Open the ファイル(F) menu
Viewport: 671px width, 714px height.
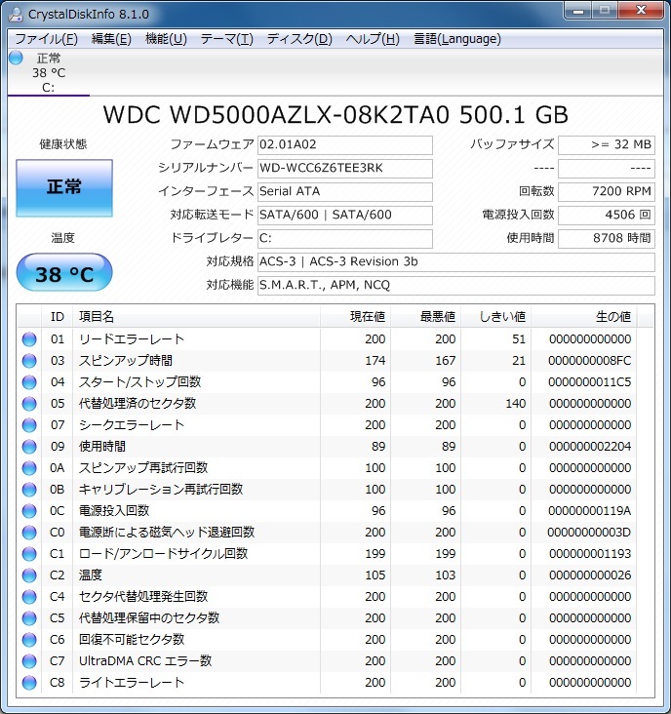pyautogui.click(x=47, y=39)
